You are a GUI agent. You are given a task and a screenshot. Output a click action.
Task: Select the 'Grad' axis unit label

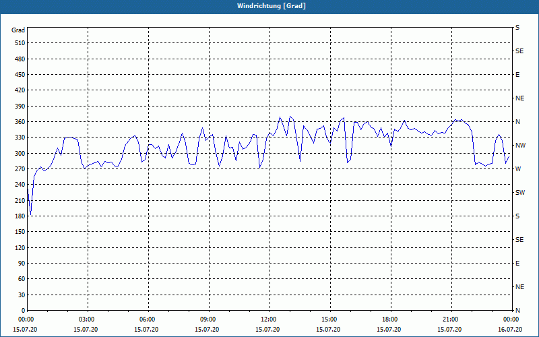[18, 30]
